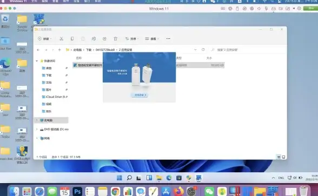Open the Windows 11 app menu in menu bar

(x=18, y=1)
